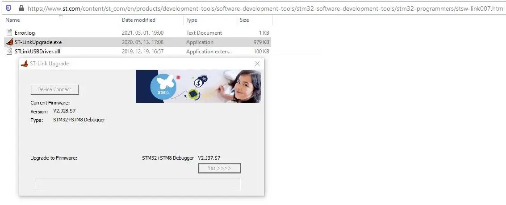Select the STLinkUSBDriver.dll file name
This screenshot has width=506, height=205.
tap(38, 52)
